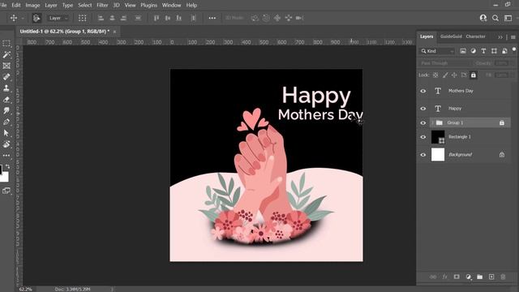Select the Clone Stamp tool

6,88
